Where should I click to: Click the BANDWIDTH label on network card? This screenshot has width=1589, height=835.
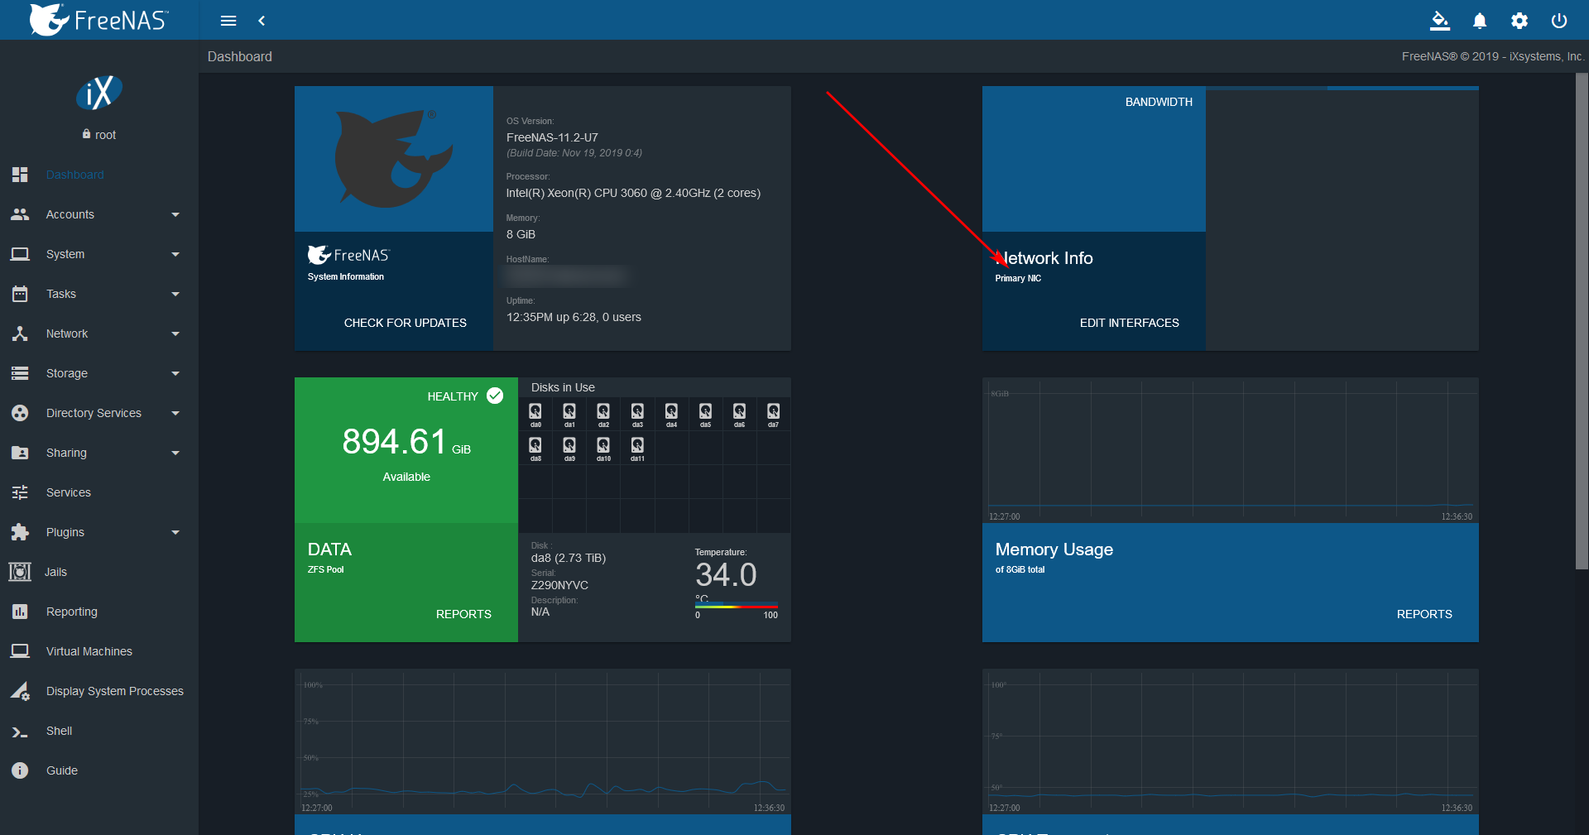tap(1159, 102)
